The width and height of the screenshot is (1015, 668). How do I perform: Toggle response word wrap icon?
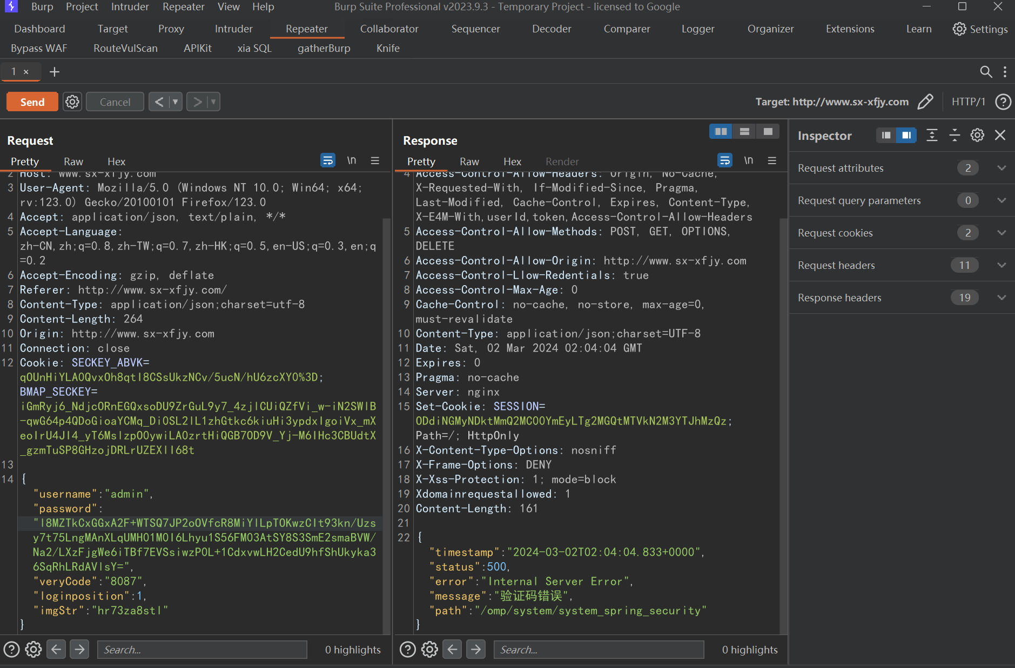724,160
